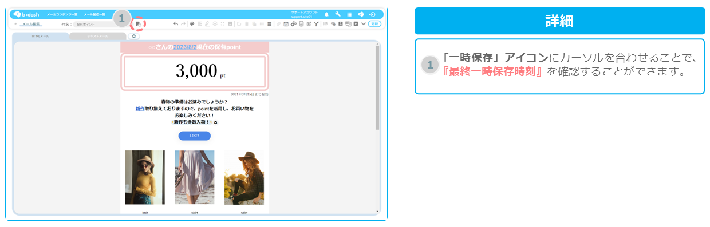
Task: Click the logout icon
Action: tap(372, 14)
